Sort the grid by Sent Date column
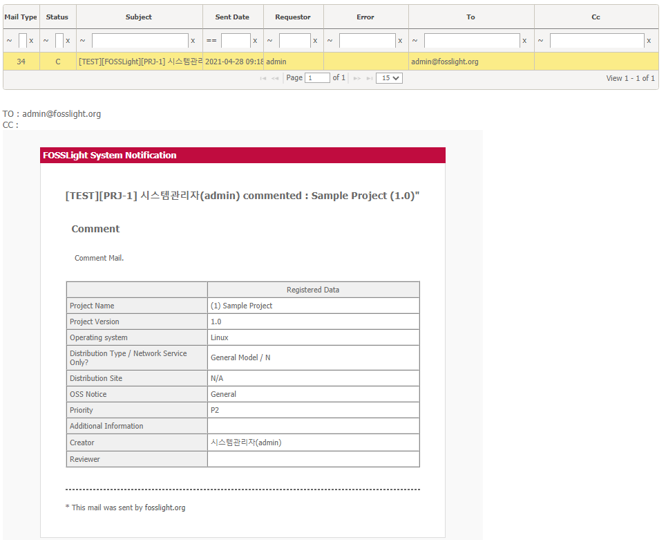The image size is (666, 540). pyautogui.click(x=232, y=17)
